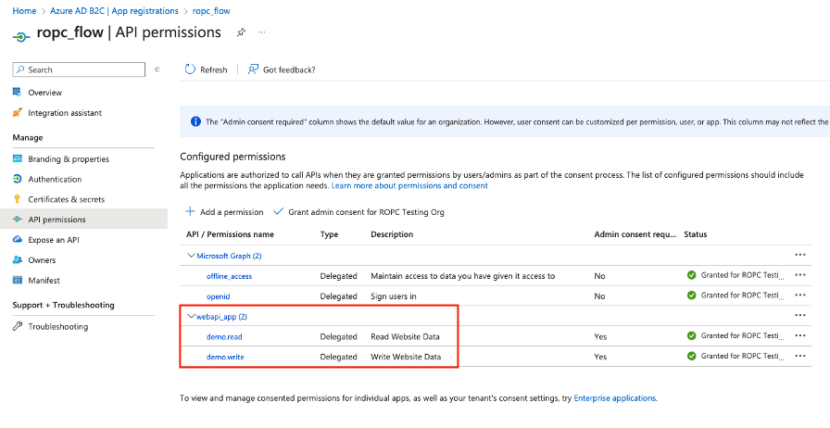Screen dimensions: 830x428
Task: Click the Troubleshooting wrench icon
Action: pos(18,326)
